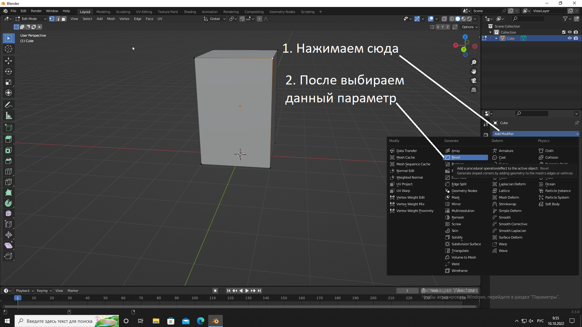Switch to the Shading workspace tab
Image resolution: width=582 pixels, height=327 pixels.
coord(190,12)
